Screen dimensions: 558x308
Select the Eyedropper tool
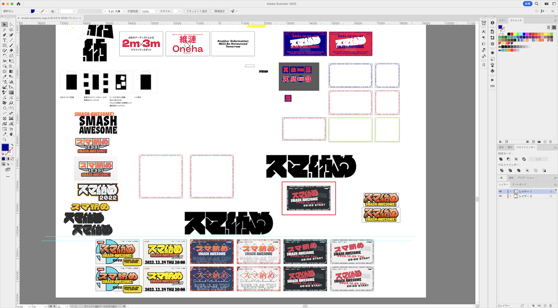pyautogui.click(x=4, y=77)
